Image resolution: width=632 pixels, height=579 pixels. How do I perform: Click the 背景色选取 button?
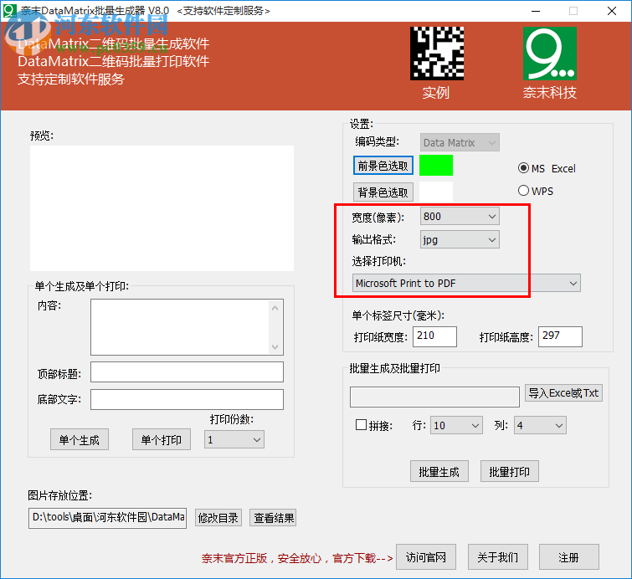click(x=383, y=192)
